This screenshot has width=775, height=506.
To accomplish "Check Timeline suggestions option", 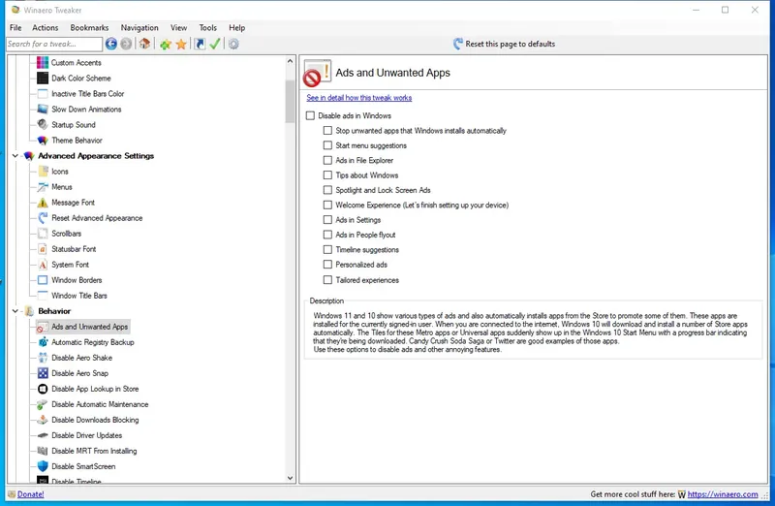I will click(327, 249).
